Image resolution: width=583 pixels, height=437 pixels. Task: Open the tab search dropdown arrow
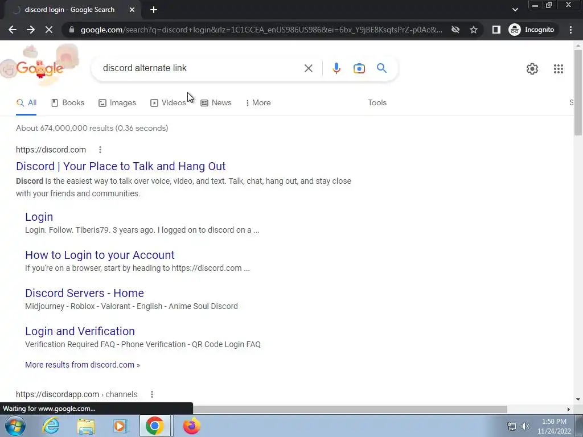[515, 10]
